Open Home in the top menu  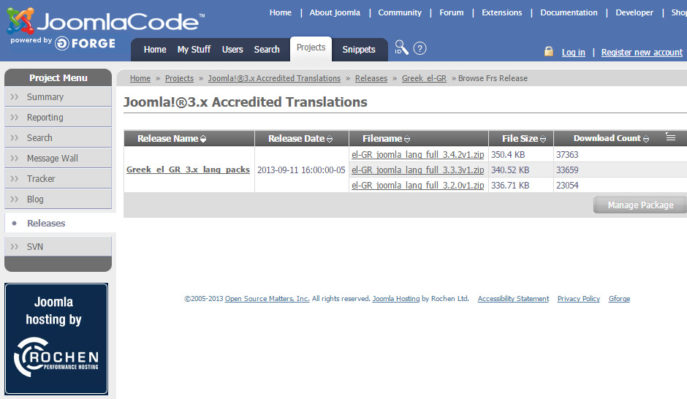pyautogui.click(x=281, y=12)
